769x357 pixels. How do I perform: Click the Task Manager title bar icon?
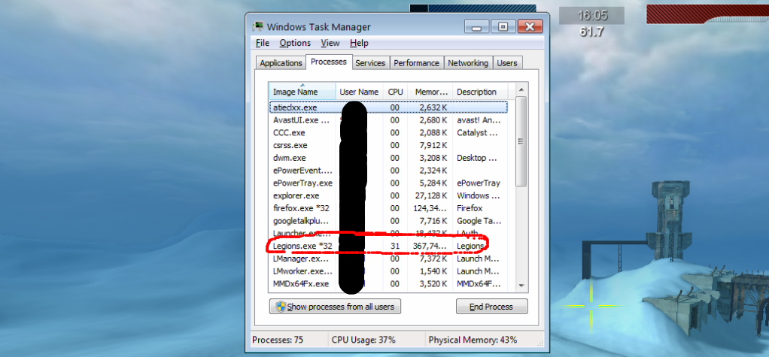pyautogui.click(x=257, y=26)
